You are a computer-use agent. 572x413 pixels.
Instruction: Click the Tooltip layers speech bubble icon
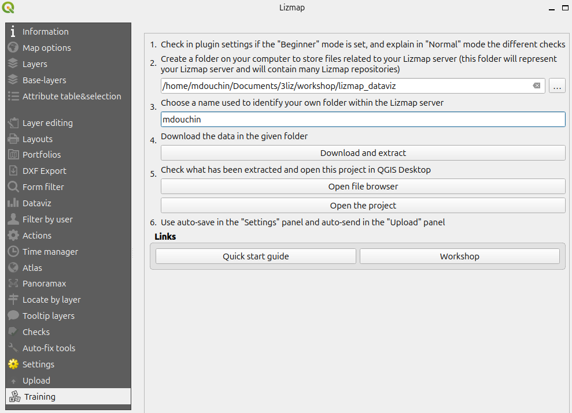click(13, 315)
